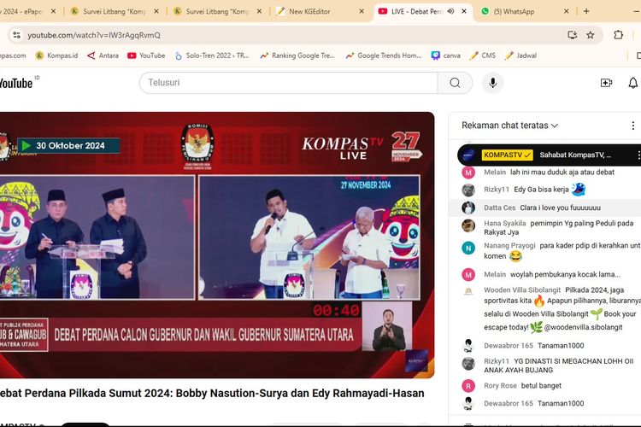Open pinned message three-dot menu

638,155
